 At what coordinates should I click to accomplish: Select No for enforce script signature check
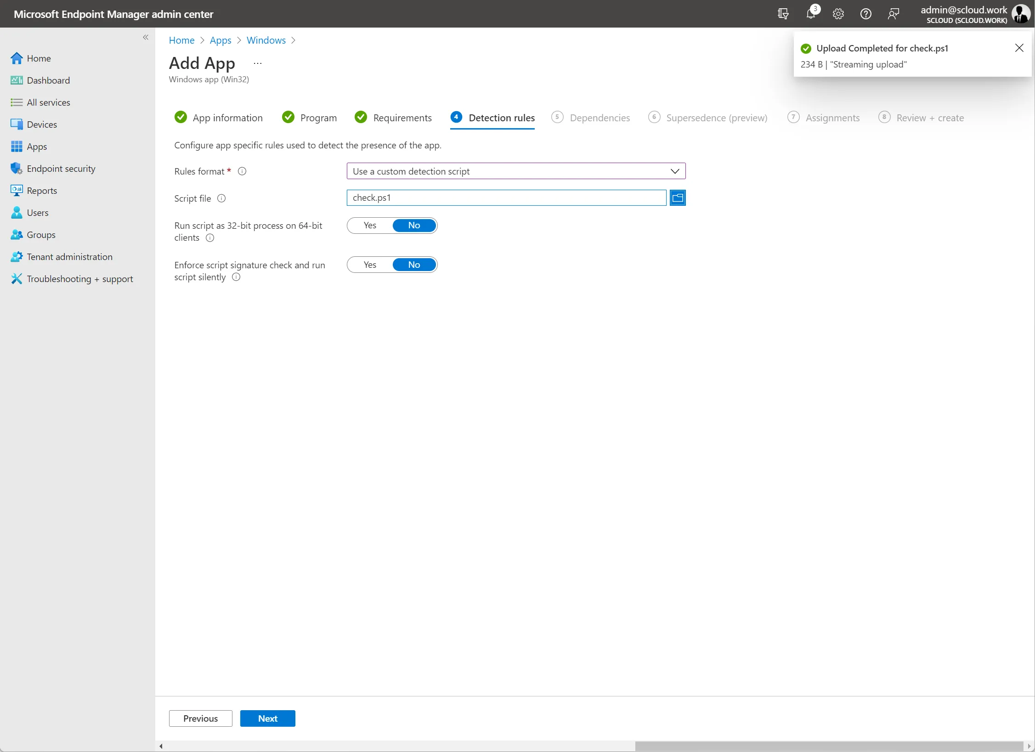tap(414, 265)
